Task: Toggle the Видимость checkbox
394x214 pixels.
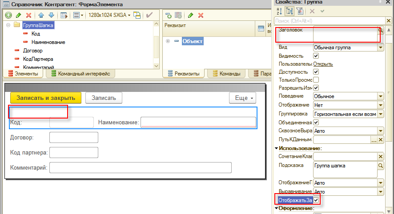Action: click(316, 56)
